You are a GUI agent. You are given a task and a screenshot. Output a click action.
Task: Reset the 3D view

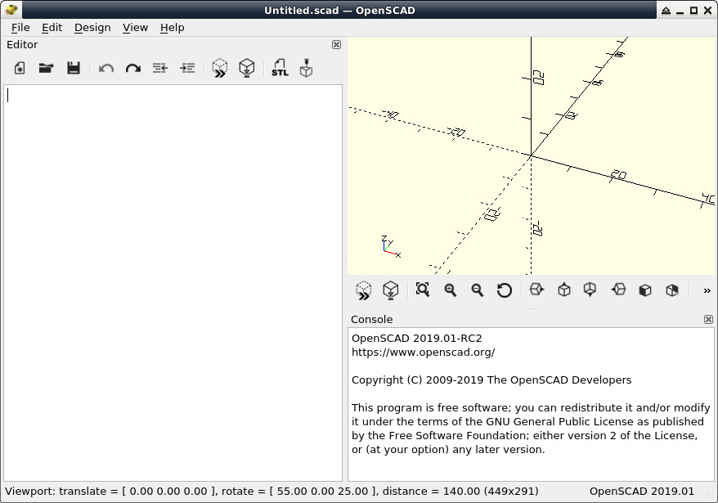tap(505, 290)
